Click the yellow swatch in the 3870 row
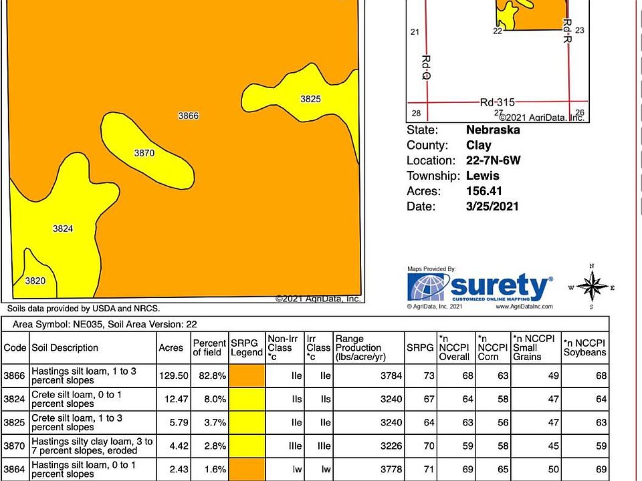 (x=247, y=446)
